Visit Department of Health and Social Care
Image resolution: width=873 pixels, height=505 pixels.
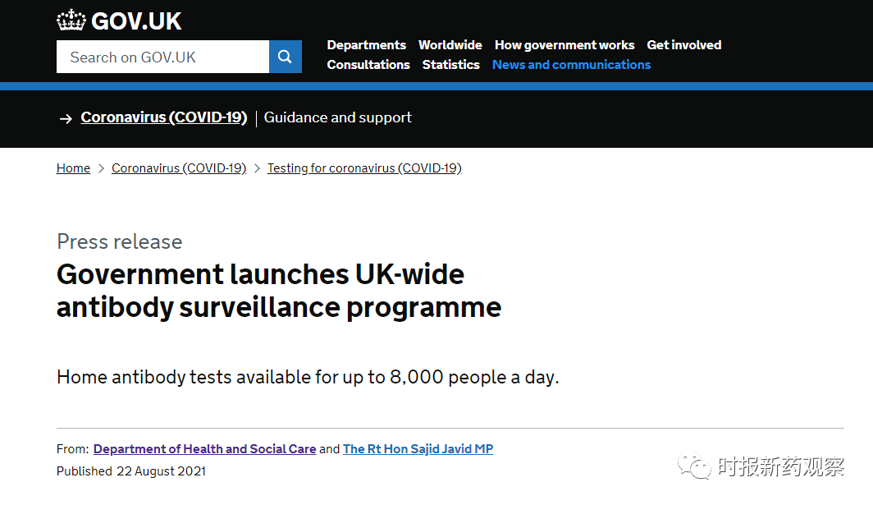pos(204,449)
